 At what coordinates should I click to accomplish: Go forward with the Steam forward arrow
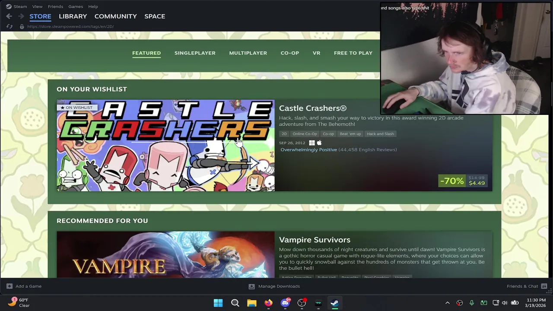[x=21, y=16]
